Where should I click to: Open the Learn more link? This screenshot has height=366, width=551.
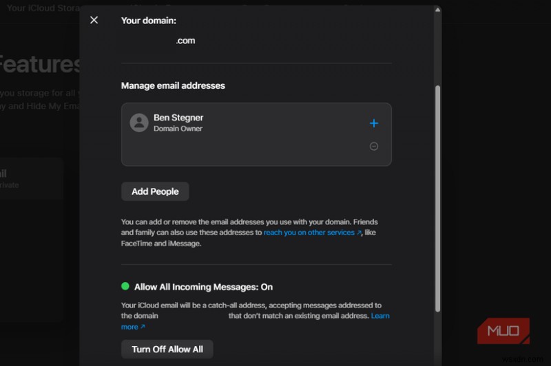[380, 316]
